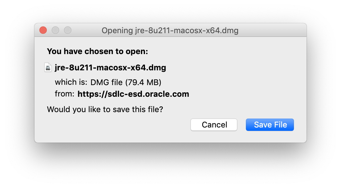Cancel the file download
Image resolution: width=341 pixels, height=188 pixels.
[x=214, y=125]
